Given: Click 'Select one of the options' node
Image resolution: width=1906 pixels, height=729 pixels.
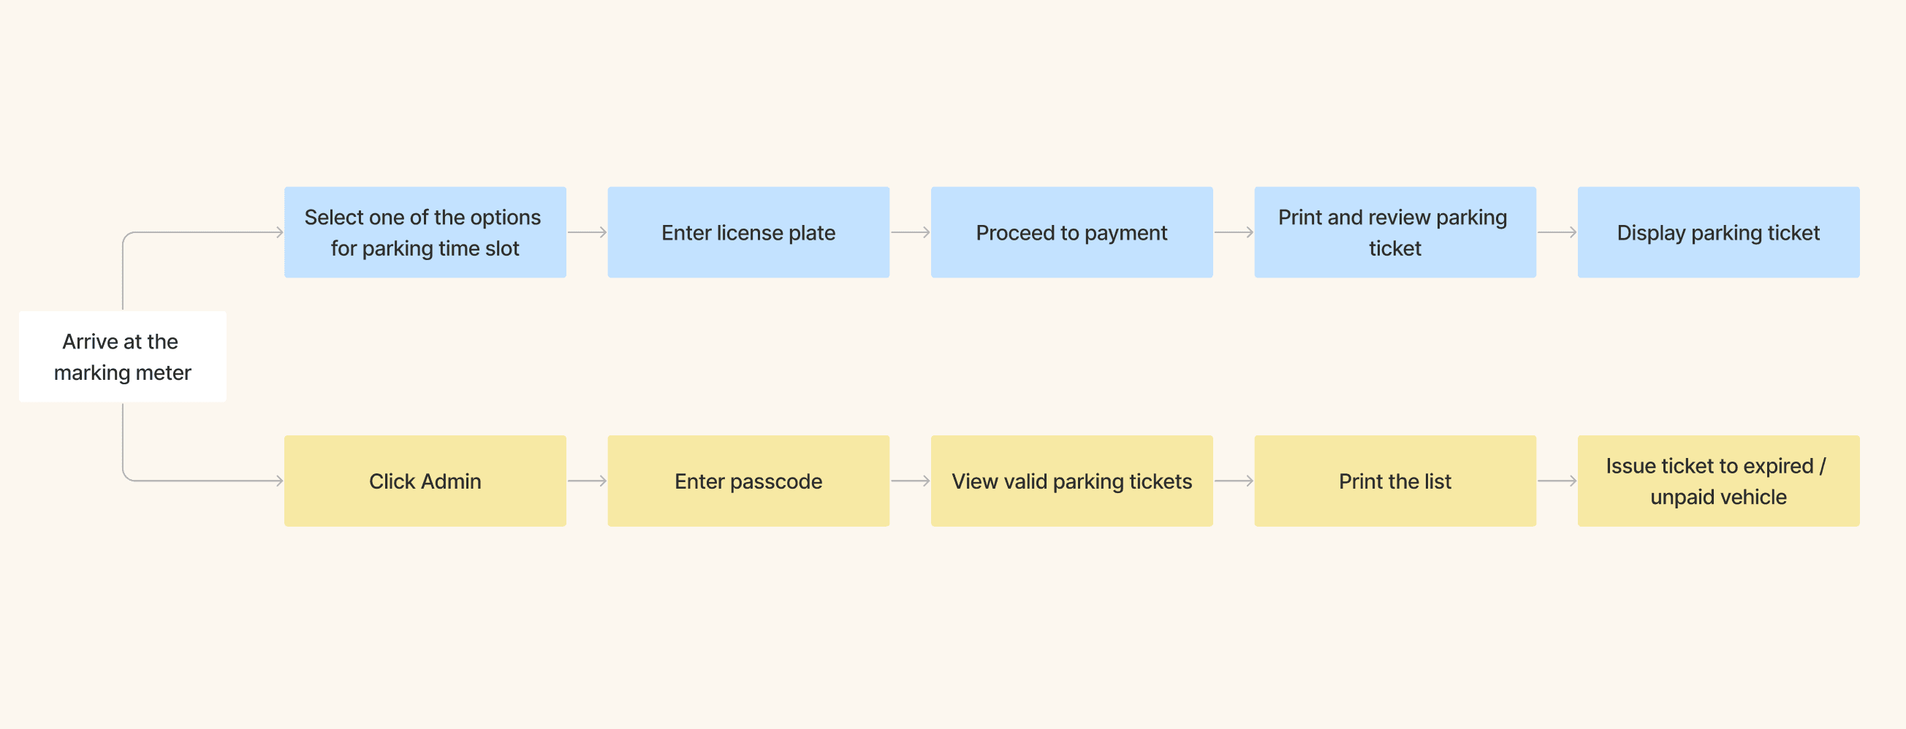Looking at the screenshot, I should click(425, 232).
